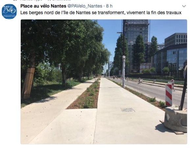This screenshot has height=148, width=190.
Task: Click the wooden tree guard in the photo
Action: pyautogui.click(x=28, y=83)
